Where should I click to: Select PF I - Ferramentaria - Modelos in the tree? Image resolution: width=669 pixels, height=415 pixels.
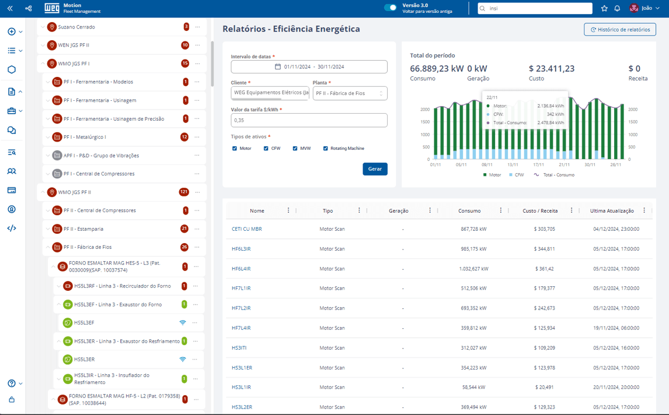[x=98, y=82]
